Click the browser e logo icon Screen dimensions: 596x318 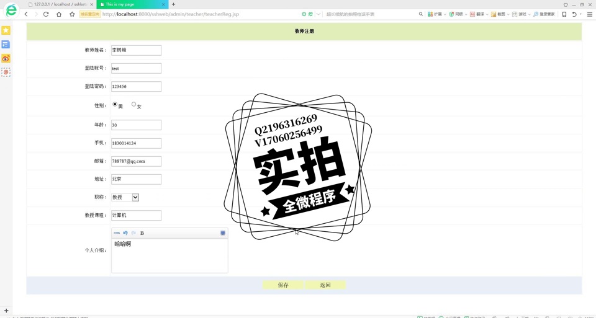pos(11,11)
